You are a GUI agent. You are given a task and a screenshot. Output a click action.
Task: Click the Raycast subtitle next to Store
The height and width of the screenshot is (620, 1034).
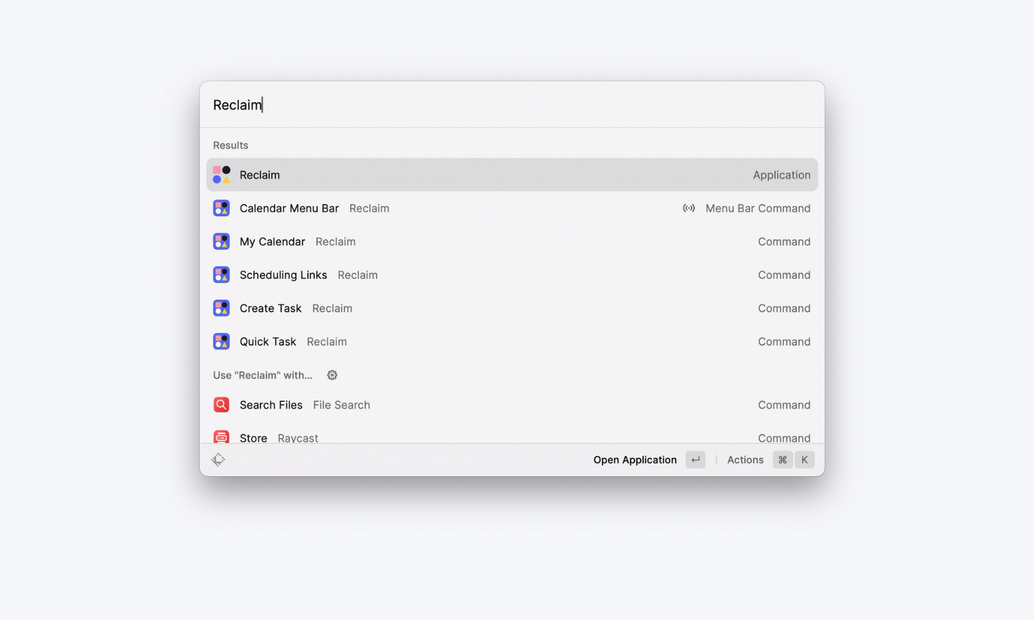pyautogui.click(x=298, y=438)
